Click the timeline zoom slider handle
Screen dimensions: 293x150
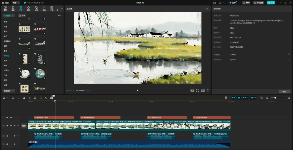tap(275, 98)
